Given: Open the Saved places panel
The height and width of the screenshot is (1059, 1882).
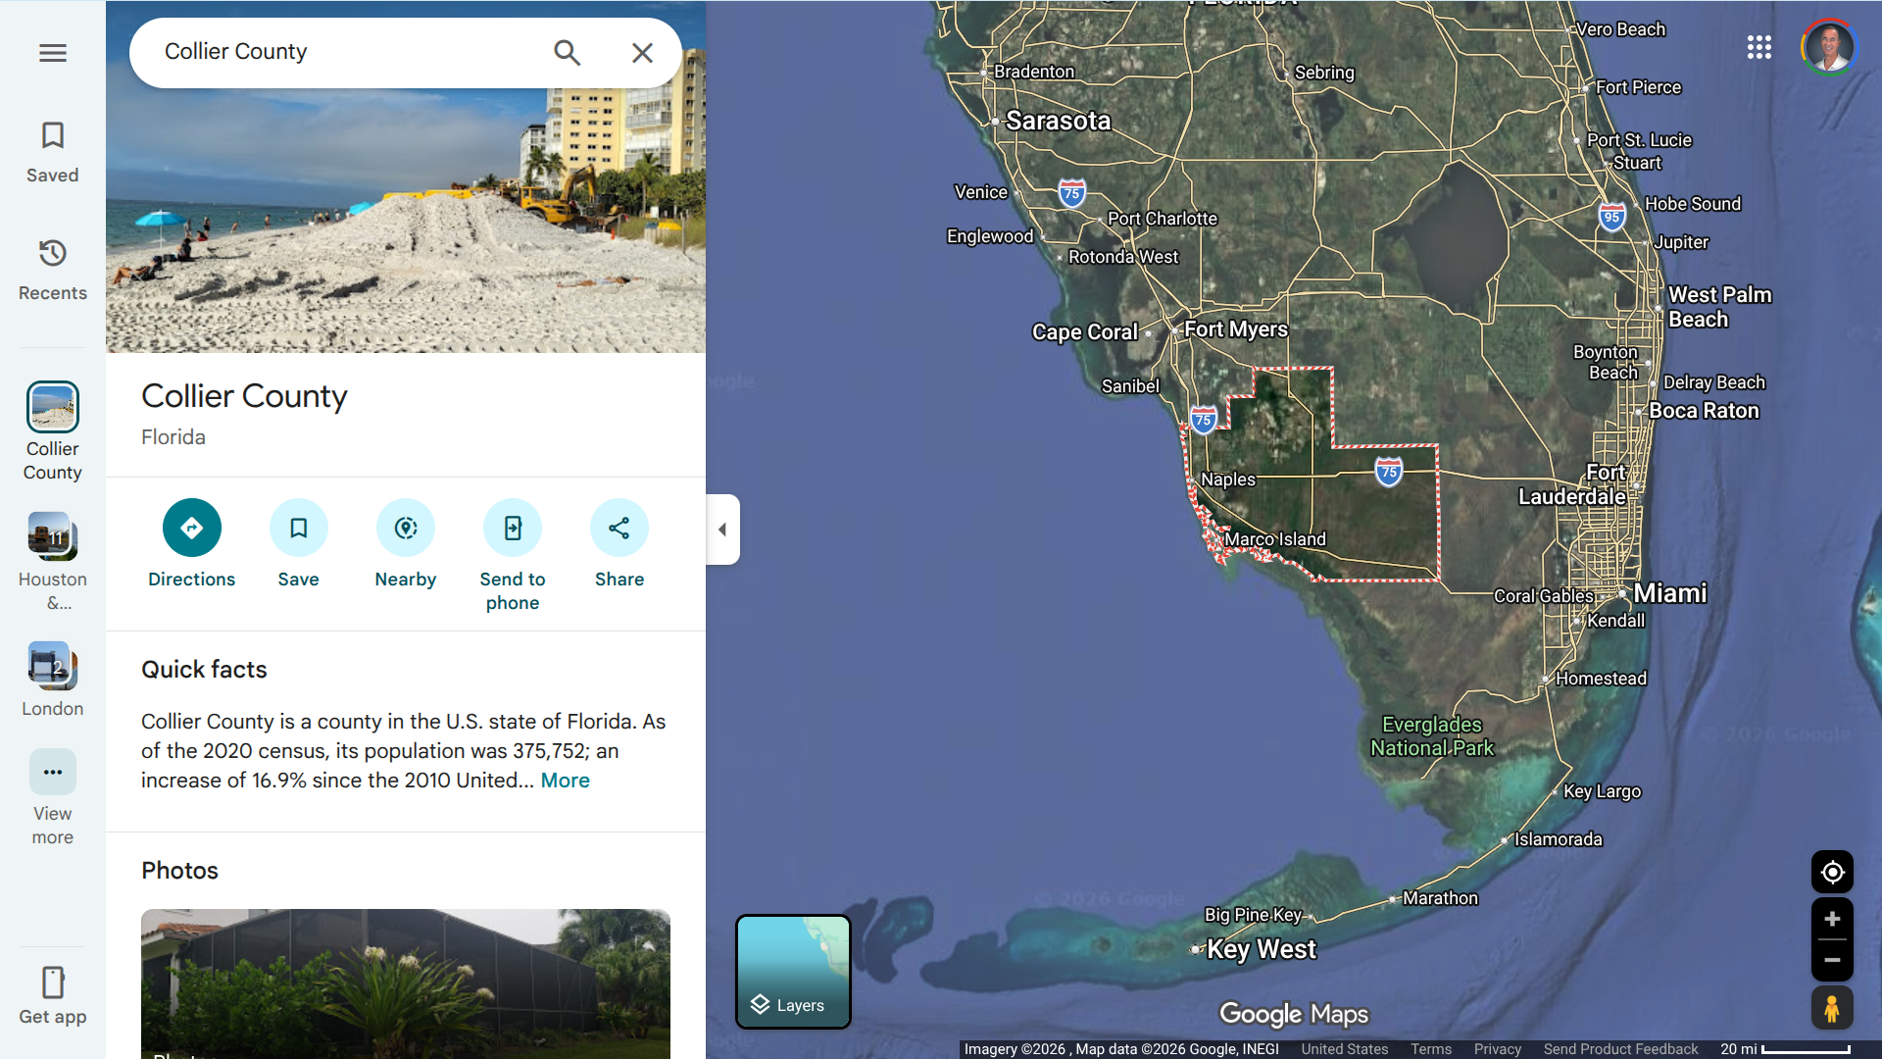Looking at the screenshot, I should click(x=53, y=152).
